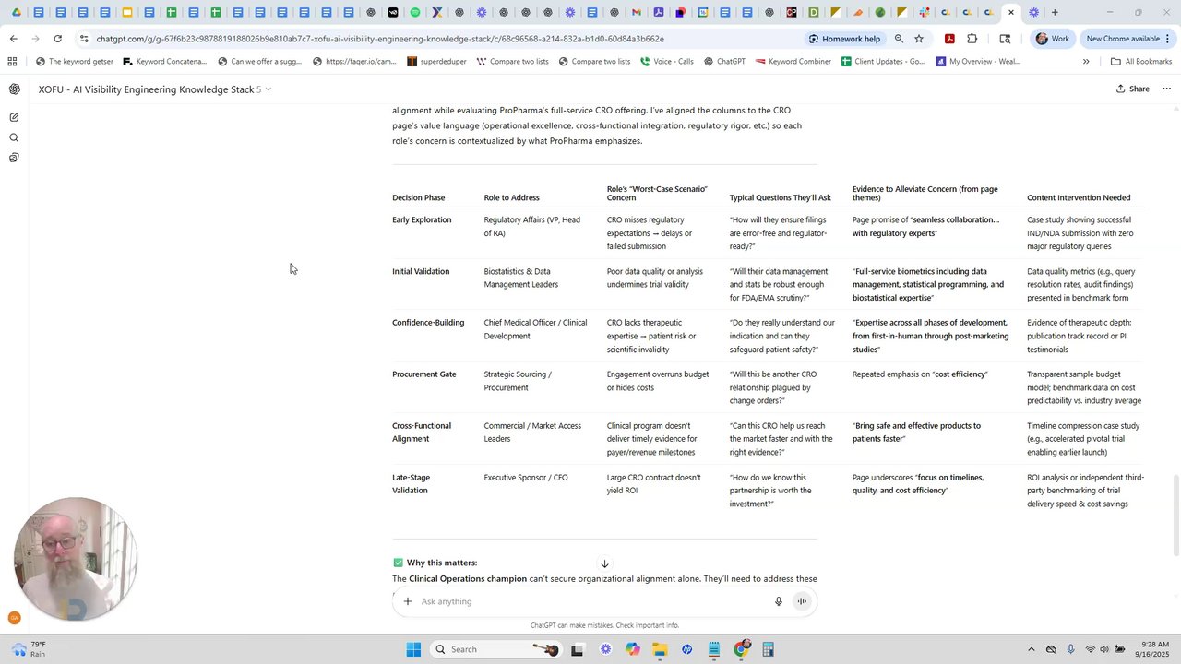Click the Early Exploration table cell
The image size is (1181, 664).
(x=422, y=220)
